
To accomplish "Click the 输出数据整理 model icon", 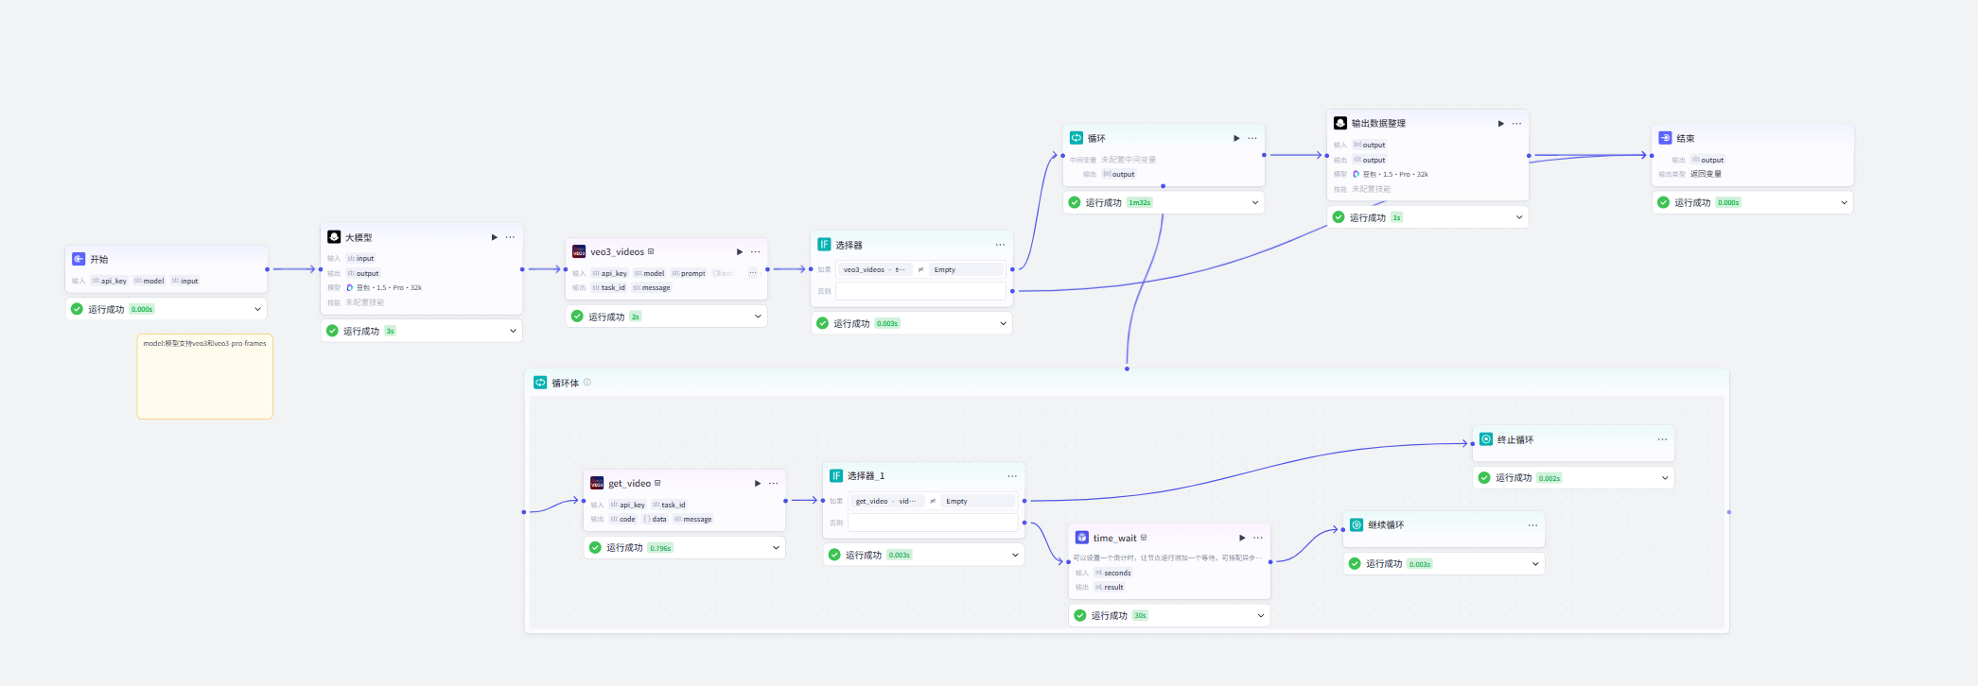I will pyautogui.click(x=1340, y=123).
